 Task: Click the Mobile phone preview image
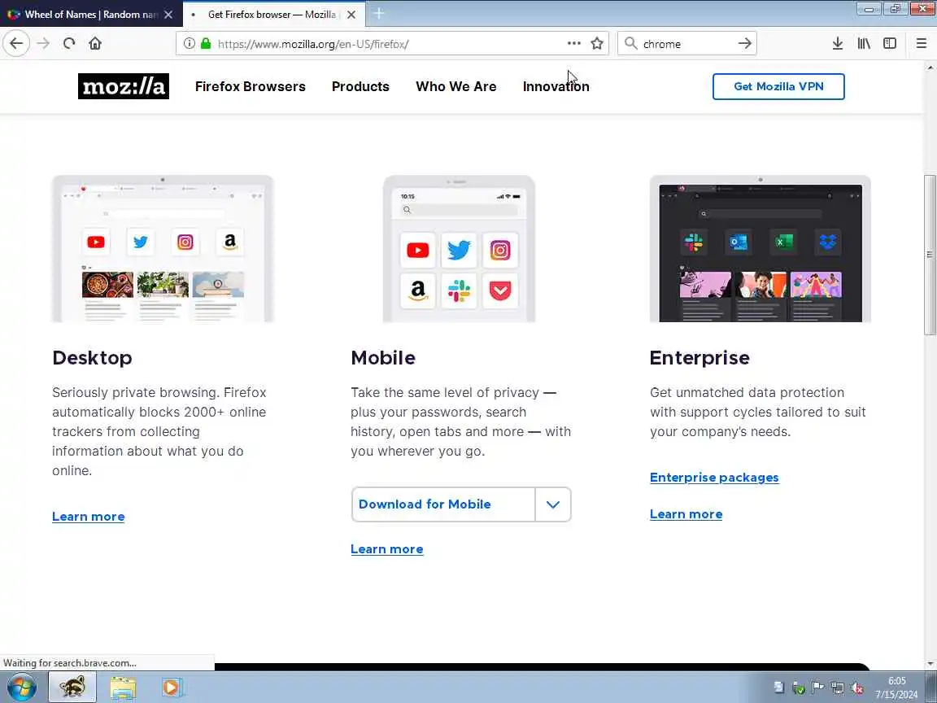[459, 249]
